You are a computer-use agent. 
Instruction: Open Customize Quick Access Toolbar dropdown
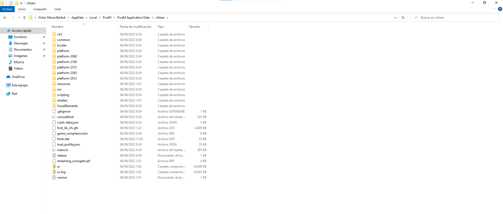(21, 3)
